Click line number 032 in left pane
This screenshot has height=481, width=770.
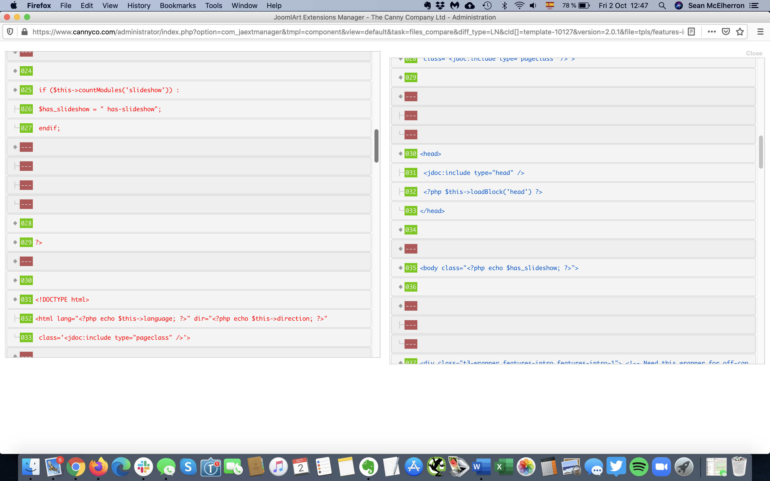(26, 318)
